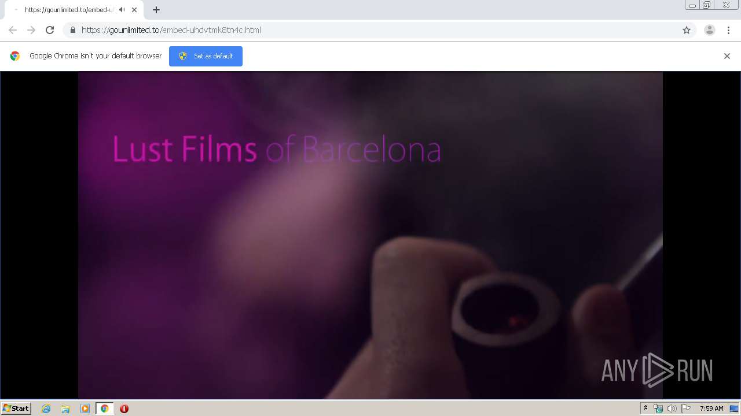Minimize the Chrome window
Screen dimensions: 741x416
coord(692,5)
